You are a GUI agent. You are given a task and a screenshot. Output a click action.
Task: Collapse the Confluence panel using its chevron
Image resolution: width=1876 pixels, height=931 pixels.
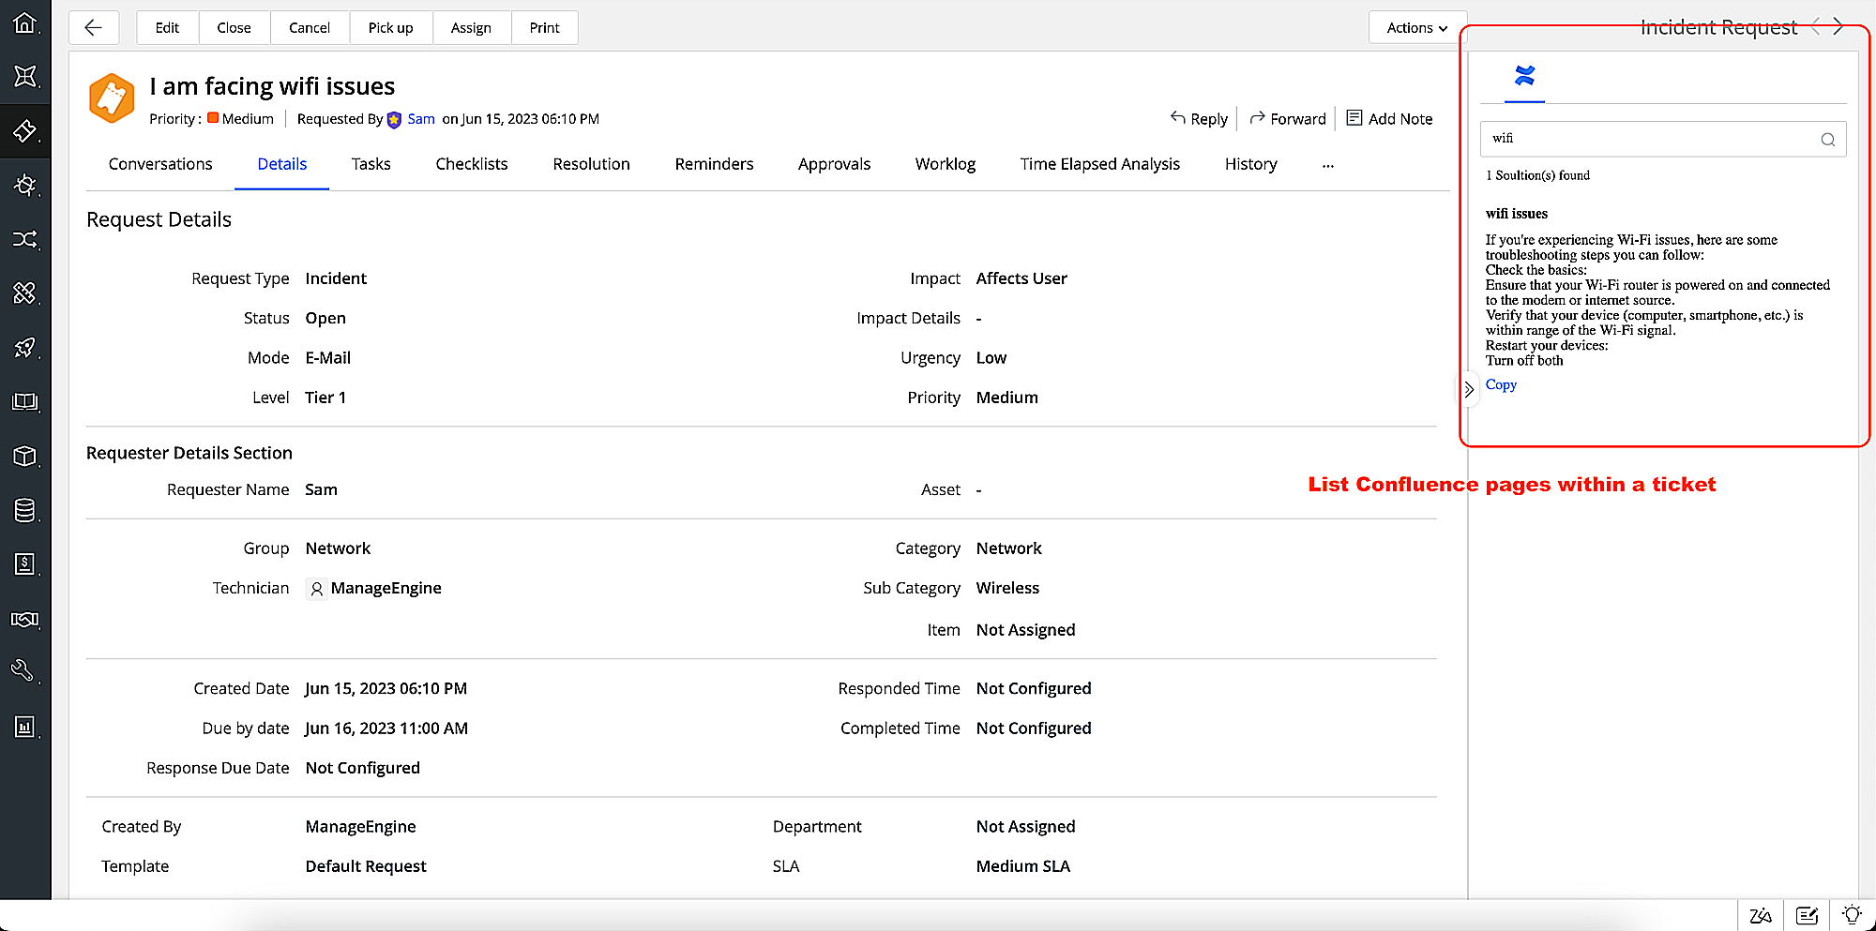pos(1468,389)
